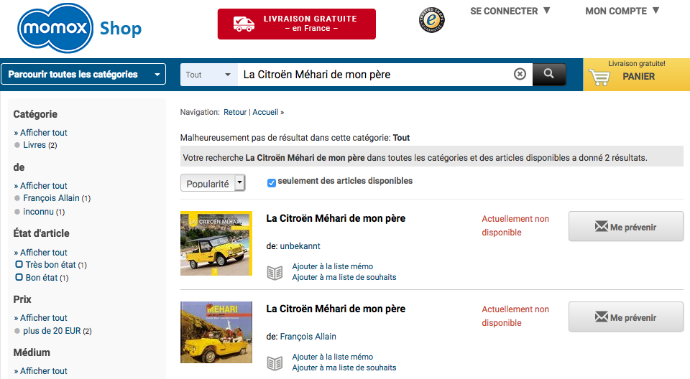Open the second 'La Citroën Méhari de mon père' title

(x=336, y=309)
